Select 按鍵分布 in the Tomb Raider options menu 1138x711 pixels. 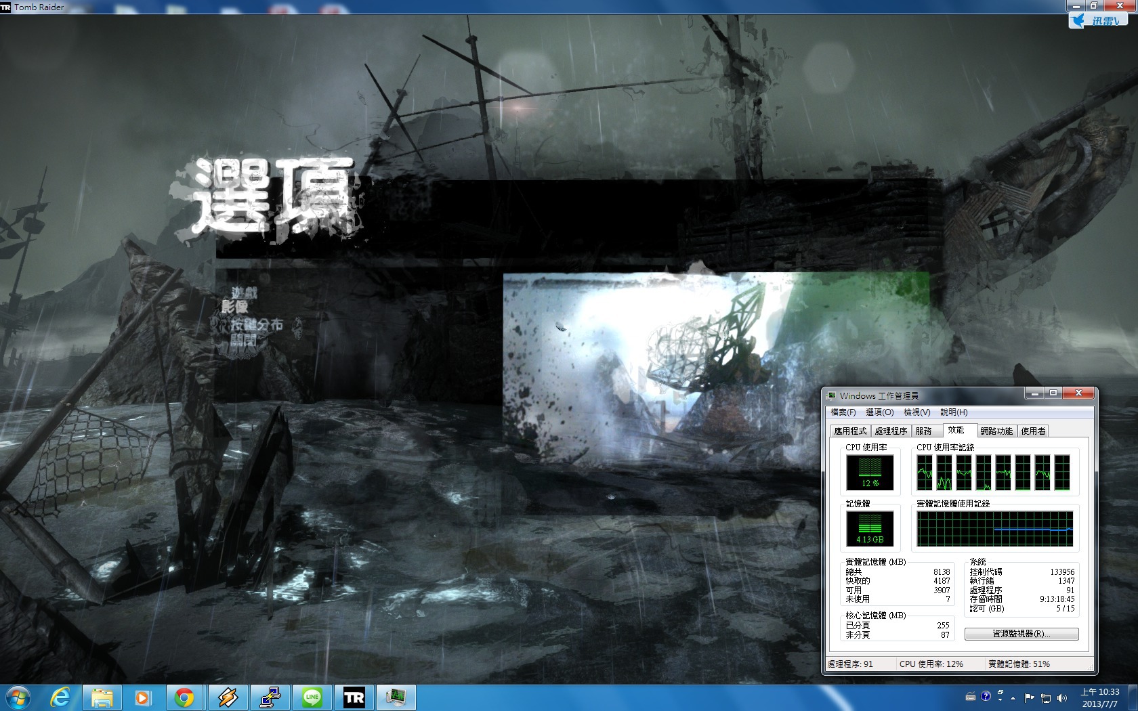(x=257, y=324)
